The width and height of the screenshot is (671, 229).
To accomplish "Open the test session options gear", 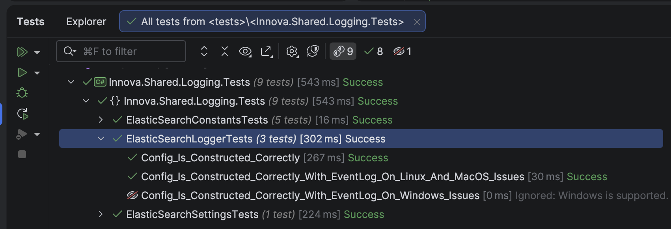I will (x=292, y=52).
